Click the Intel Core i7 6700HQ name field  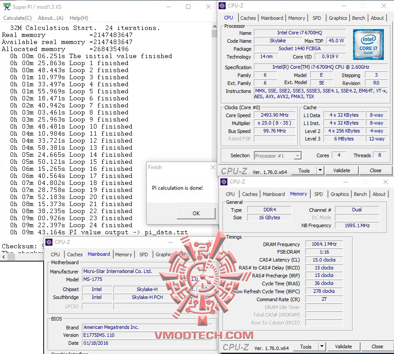(300, 33)
